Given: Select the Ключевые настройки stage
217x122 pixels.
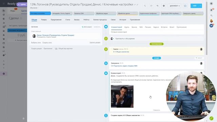Looking at the screenshot, I should coord(40,14).
